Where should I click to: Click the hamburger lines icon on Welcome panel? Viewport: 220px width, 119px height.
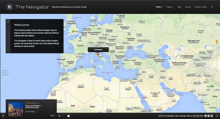(8, 25)
